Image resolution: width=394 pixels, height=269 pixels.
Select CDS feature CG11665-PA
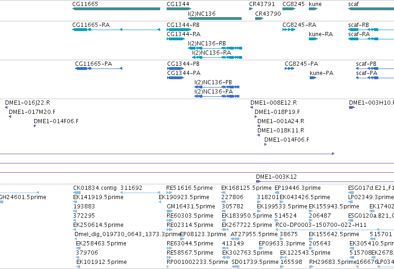pos(94,64)
